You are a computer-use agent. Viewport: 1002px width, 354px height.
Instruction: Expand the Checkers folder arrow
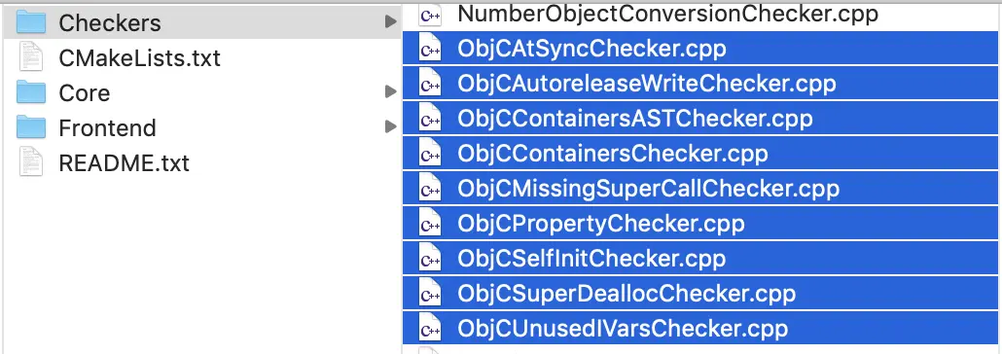(390, 22)
